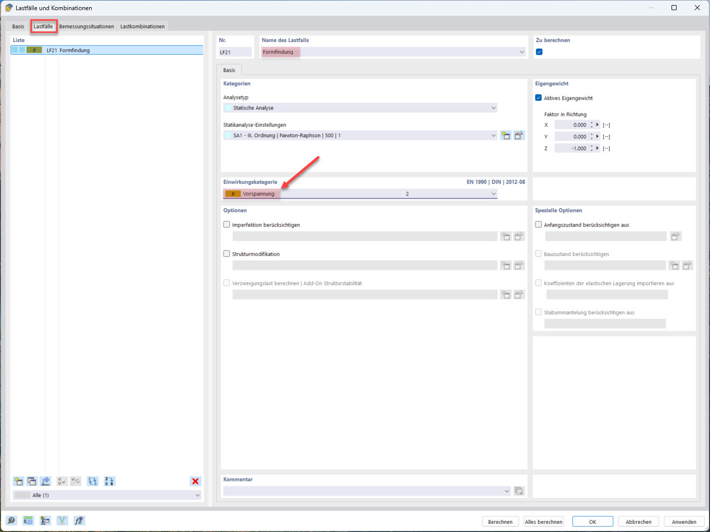Select the Lastfälle tab
Image resolution: width=710 pixels, height=532 pixels.
coord(43,26)
